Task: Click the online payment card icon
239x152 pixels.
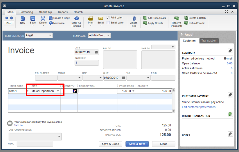Action: (10, 123)
